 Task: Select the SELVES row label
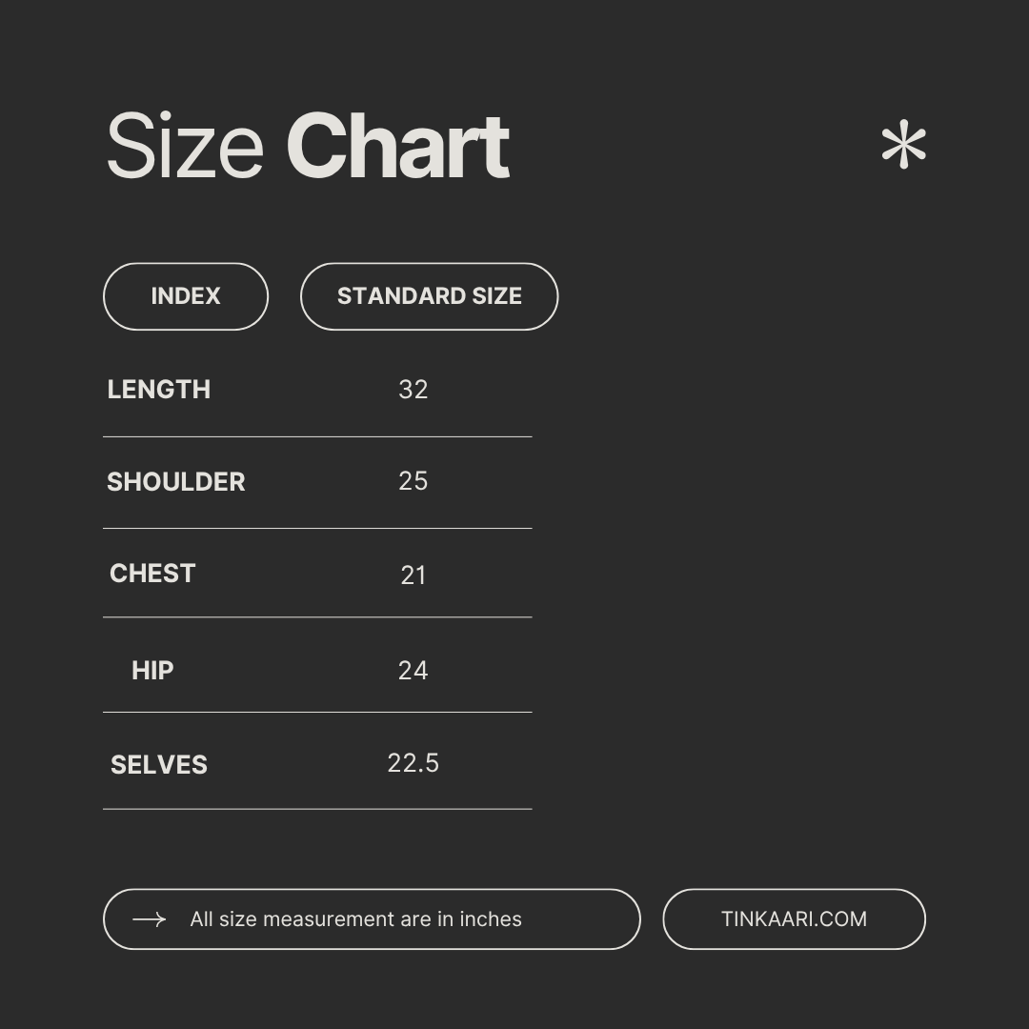[159, 765]
